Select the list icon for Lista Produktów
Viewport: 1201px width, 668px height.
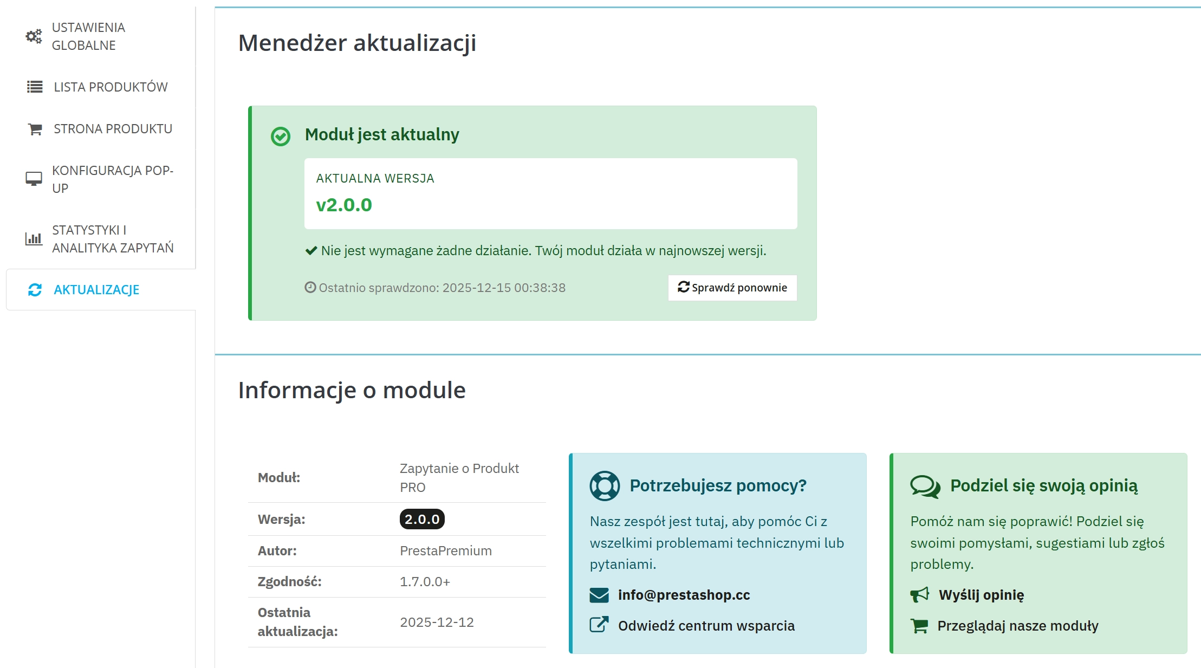(34, 86)
